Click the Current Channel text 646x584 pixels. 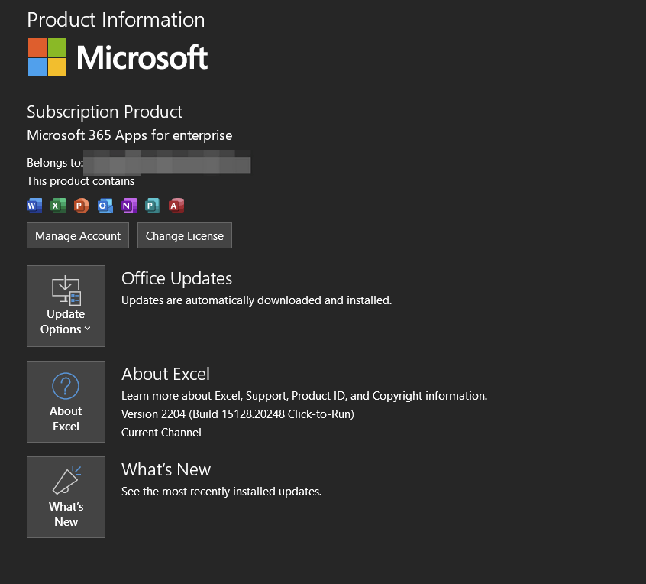coord(161,433)
